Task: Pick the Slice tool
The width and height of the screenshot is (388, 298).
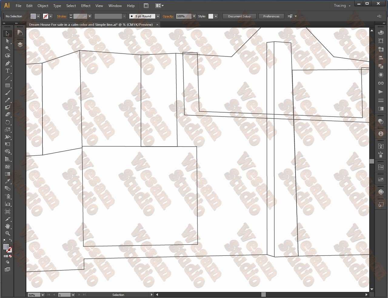Action: (x=8, y=219)
